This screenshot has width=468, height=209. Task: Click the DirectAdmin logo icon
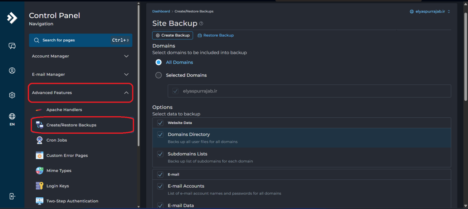click(x=12, y=18)
